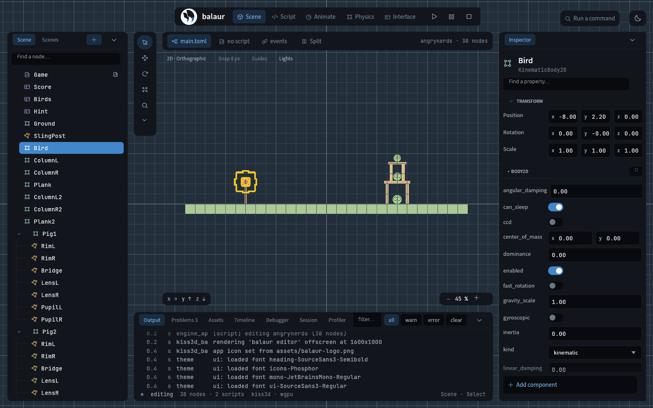
Task: Add a new node with plus button
Action: pyautogui.click(x=94, y=40)
